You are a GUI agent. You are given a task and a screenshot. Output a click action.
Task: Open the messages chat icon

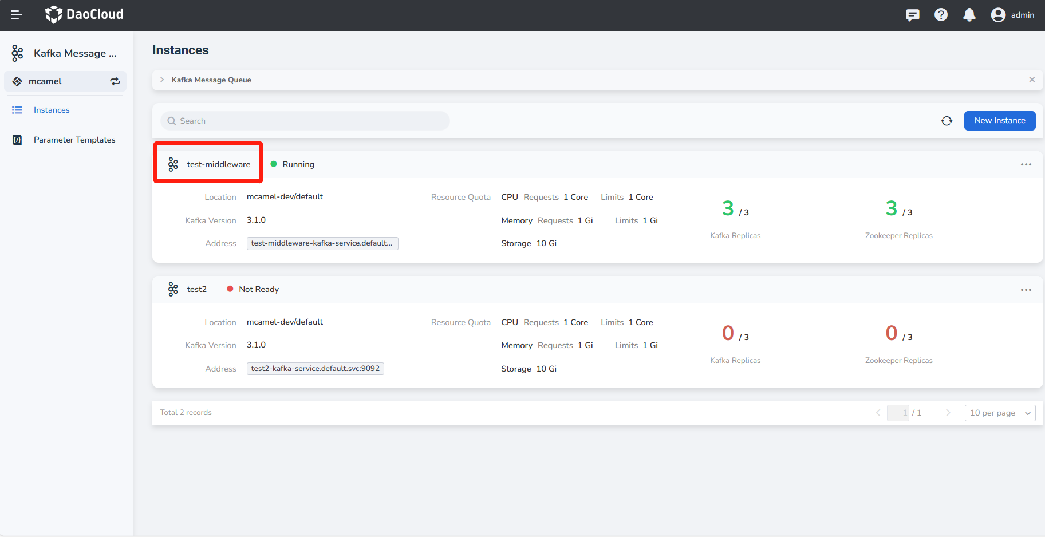(912, 15)
